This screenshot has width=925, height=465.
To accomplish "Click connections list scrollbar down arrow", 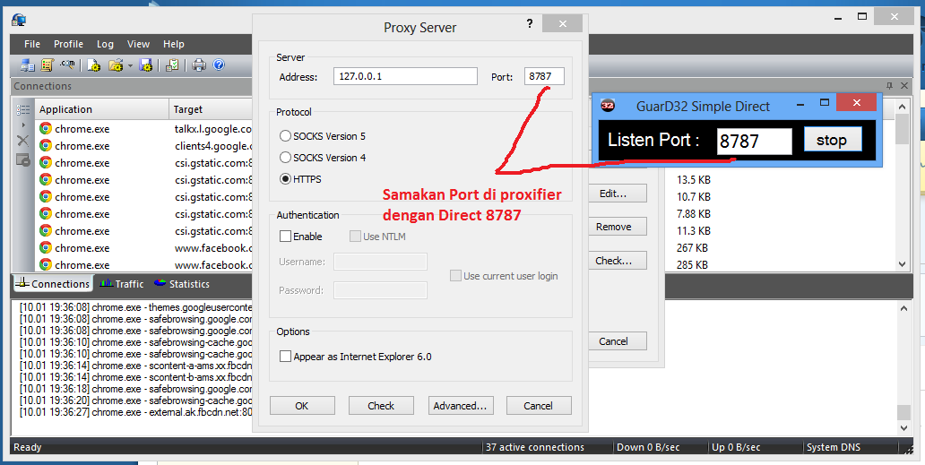I will (902, 264).
